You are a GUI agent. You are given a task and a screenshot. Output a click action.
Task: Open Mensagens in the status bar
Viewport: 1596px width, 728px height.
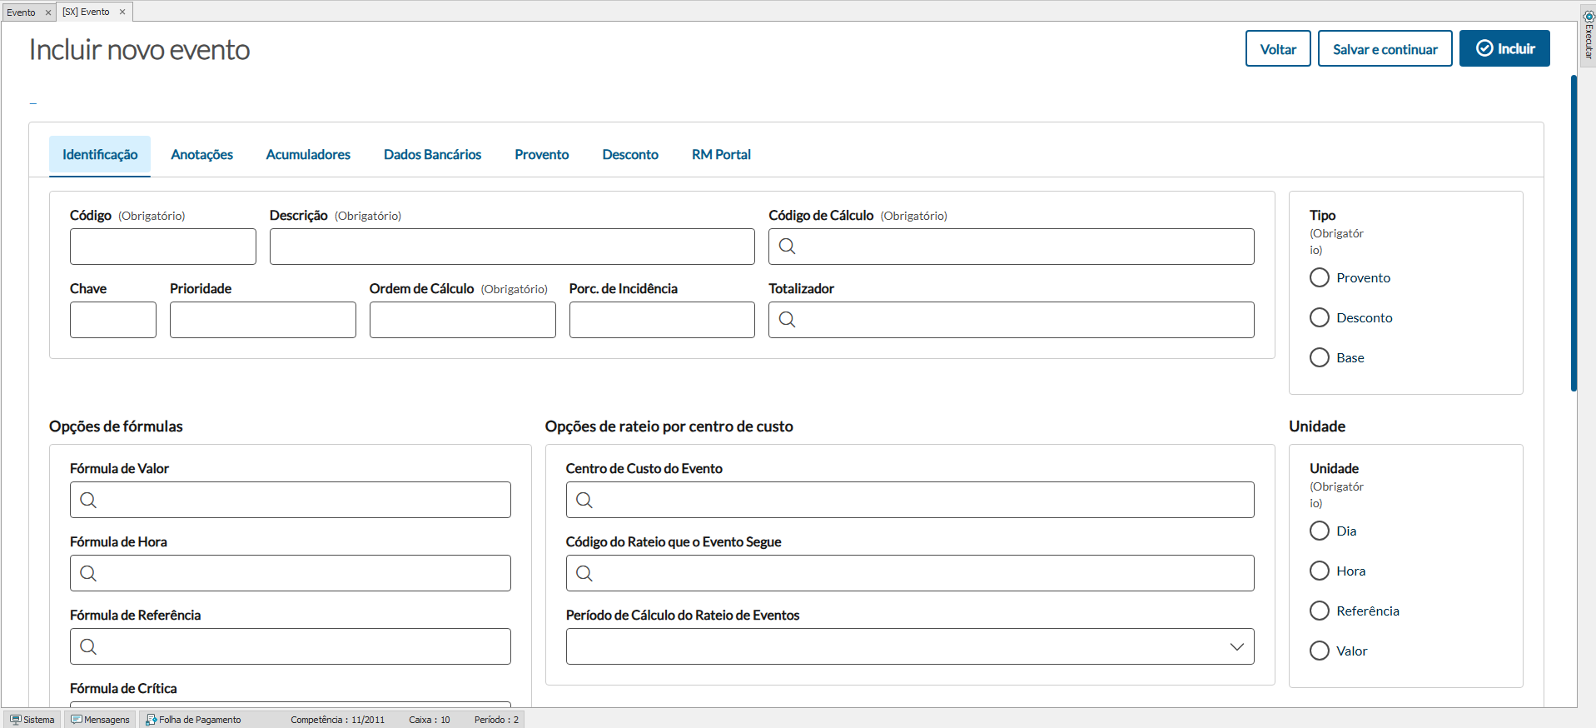click(x=101, y=720)
